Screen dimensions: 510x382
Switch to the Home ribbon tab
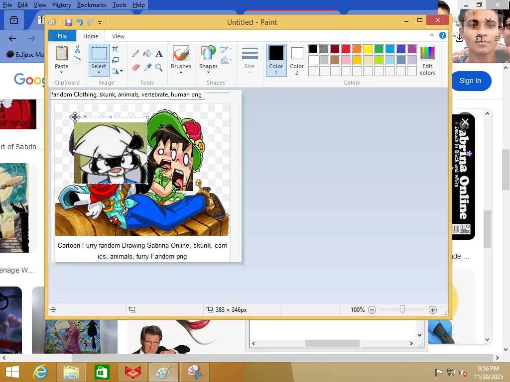click(91, 36)
